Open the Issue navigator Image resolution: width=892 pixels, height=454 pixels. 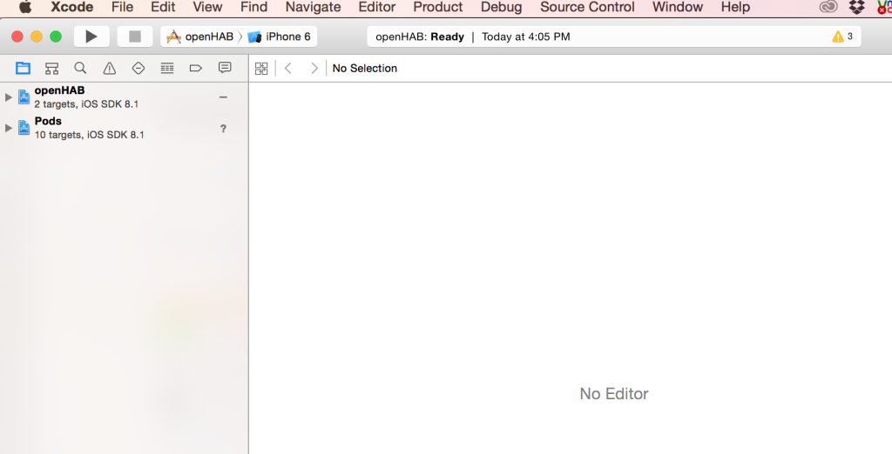point(109,68)
